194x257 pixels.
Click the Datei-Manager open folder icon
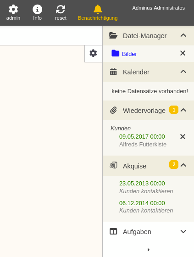113,35
